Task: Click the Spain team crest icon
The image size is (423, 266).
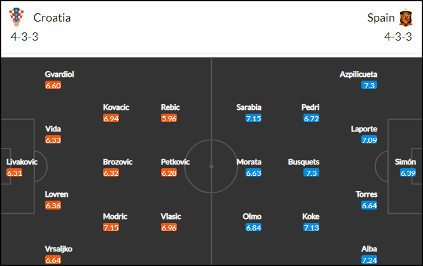Action: (x=406, y=18)
